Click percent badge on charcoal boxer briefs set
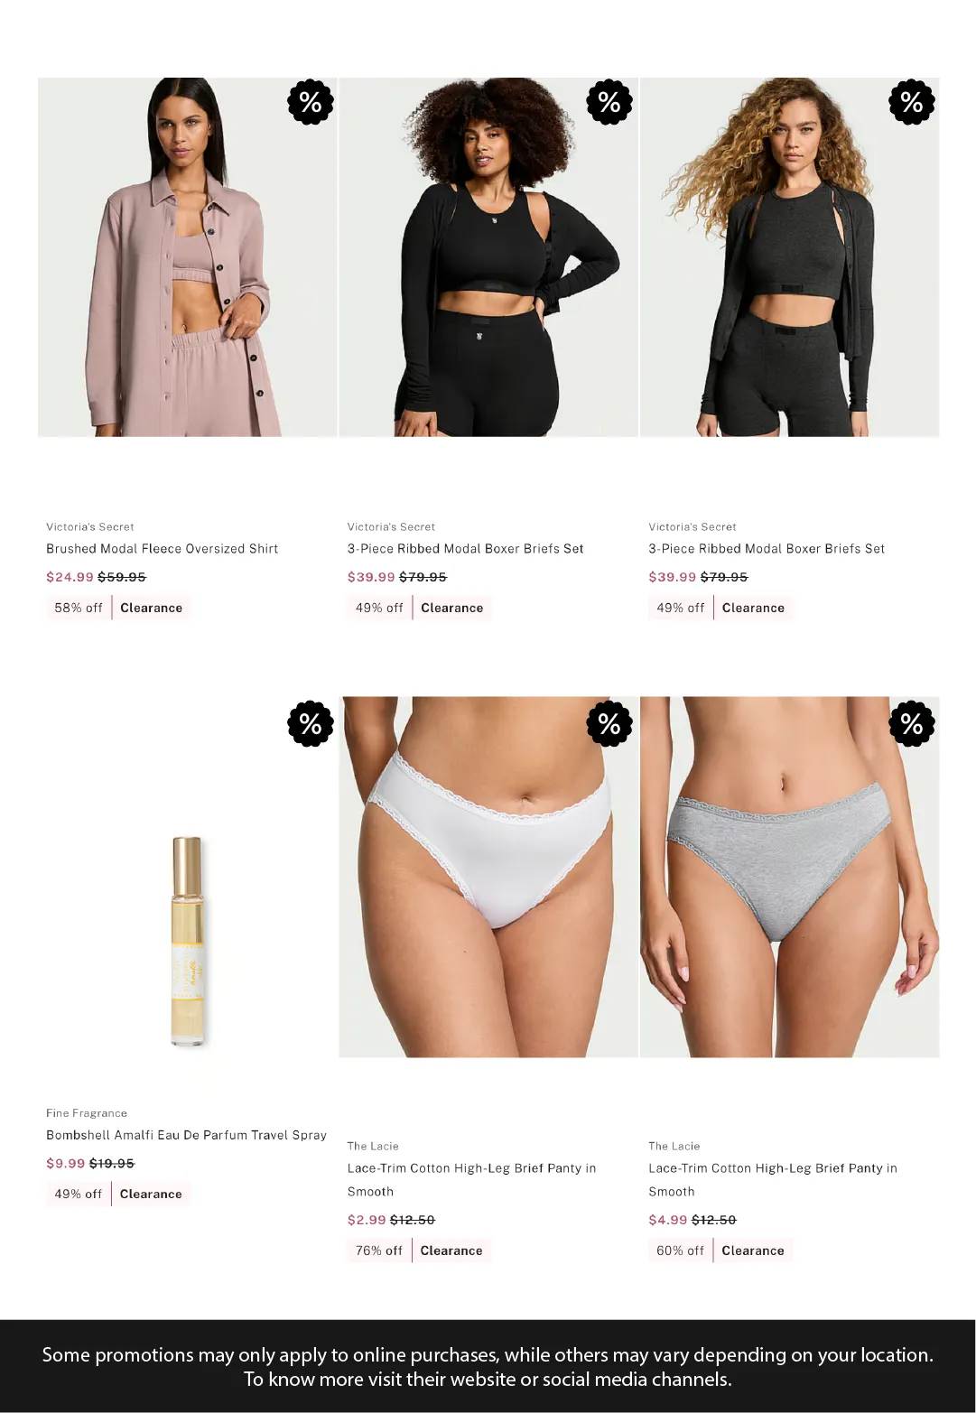 [x=912, y=102]
